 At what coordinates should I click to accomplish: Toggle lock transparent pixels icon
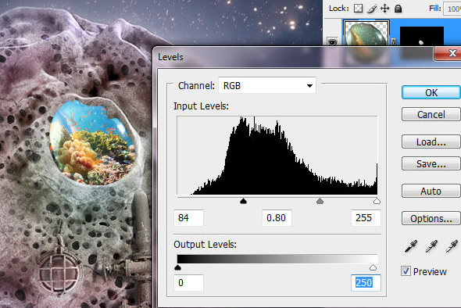tap(358, 9)
